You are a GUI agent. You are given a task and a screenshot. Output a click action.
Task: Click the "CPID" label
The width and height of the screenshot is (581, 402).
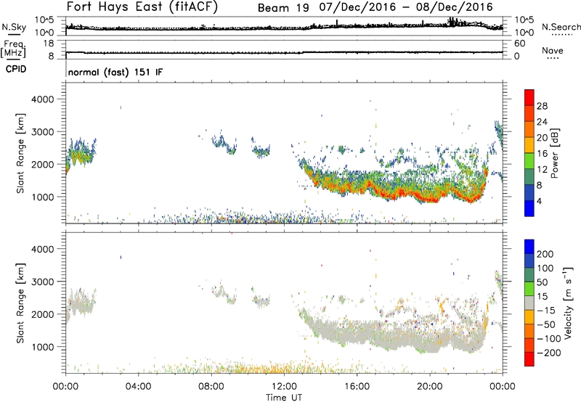coord(16,69)
